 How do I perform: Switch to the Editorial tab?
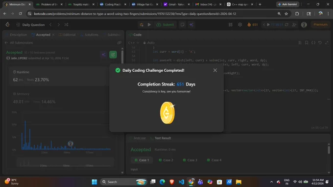(67, 35)
